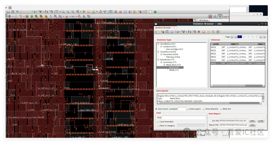Screen dimensions: 273x143
Task: Click the Level(um) input field
Action: 181,109
